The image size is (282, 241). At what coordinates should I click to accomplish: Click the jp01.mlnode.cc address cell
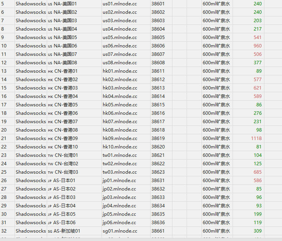pos(119,180)
